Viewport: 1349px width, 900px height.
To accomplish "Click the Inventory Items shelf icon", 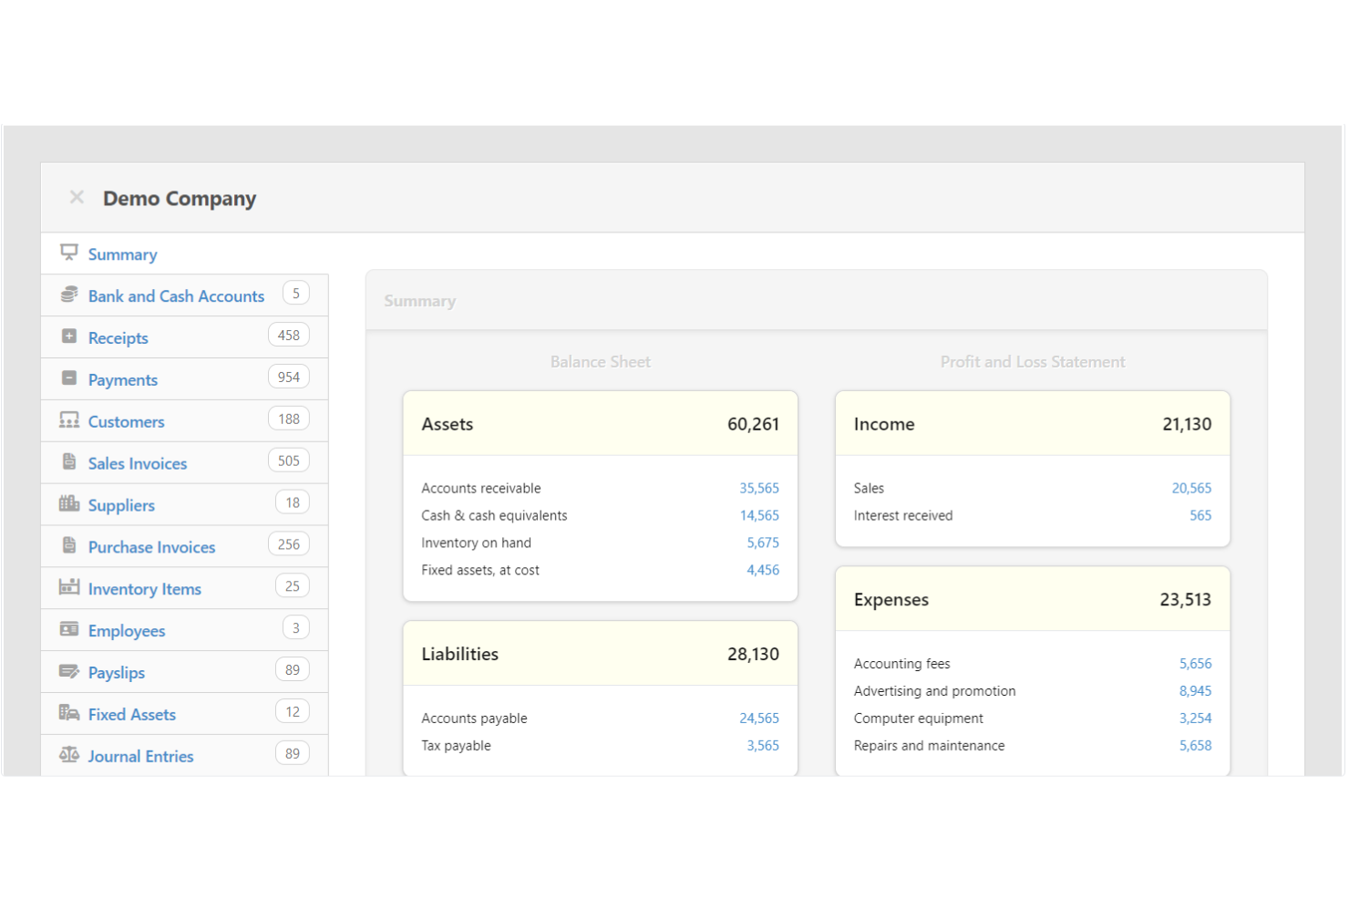I will (69, 586).
